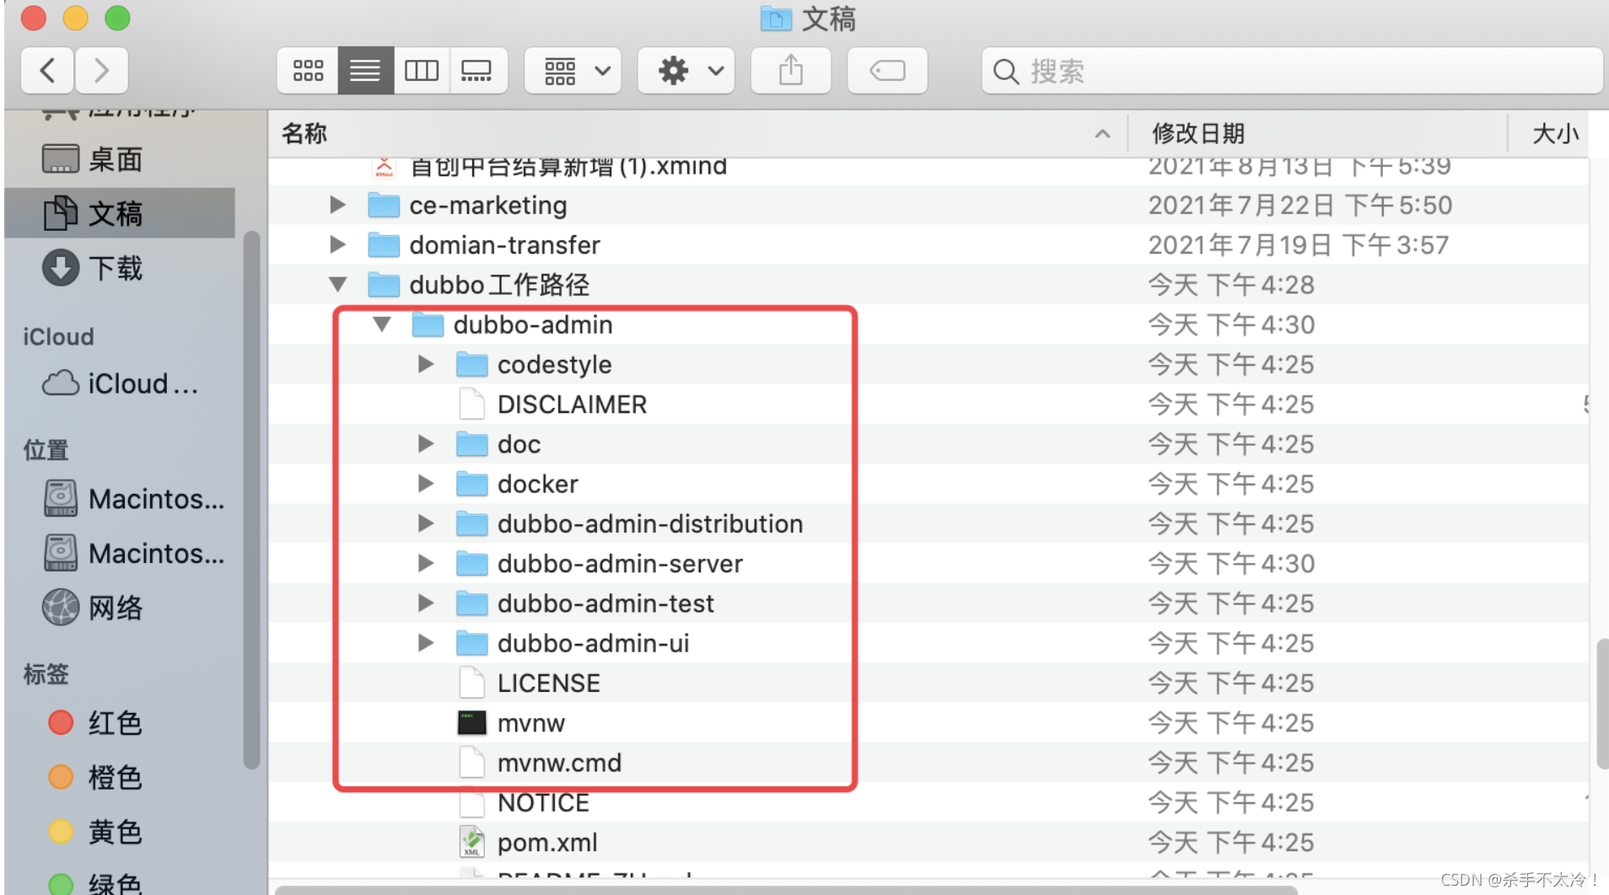Open 下载 in the sidebar

click(x=120, y=268)
